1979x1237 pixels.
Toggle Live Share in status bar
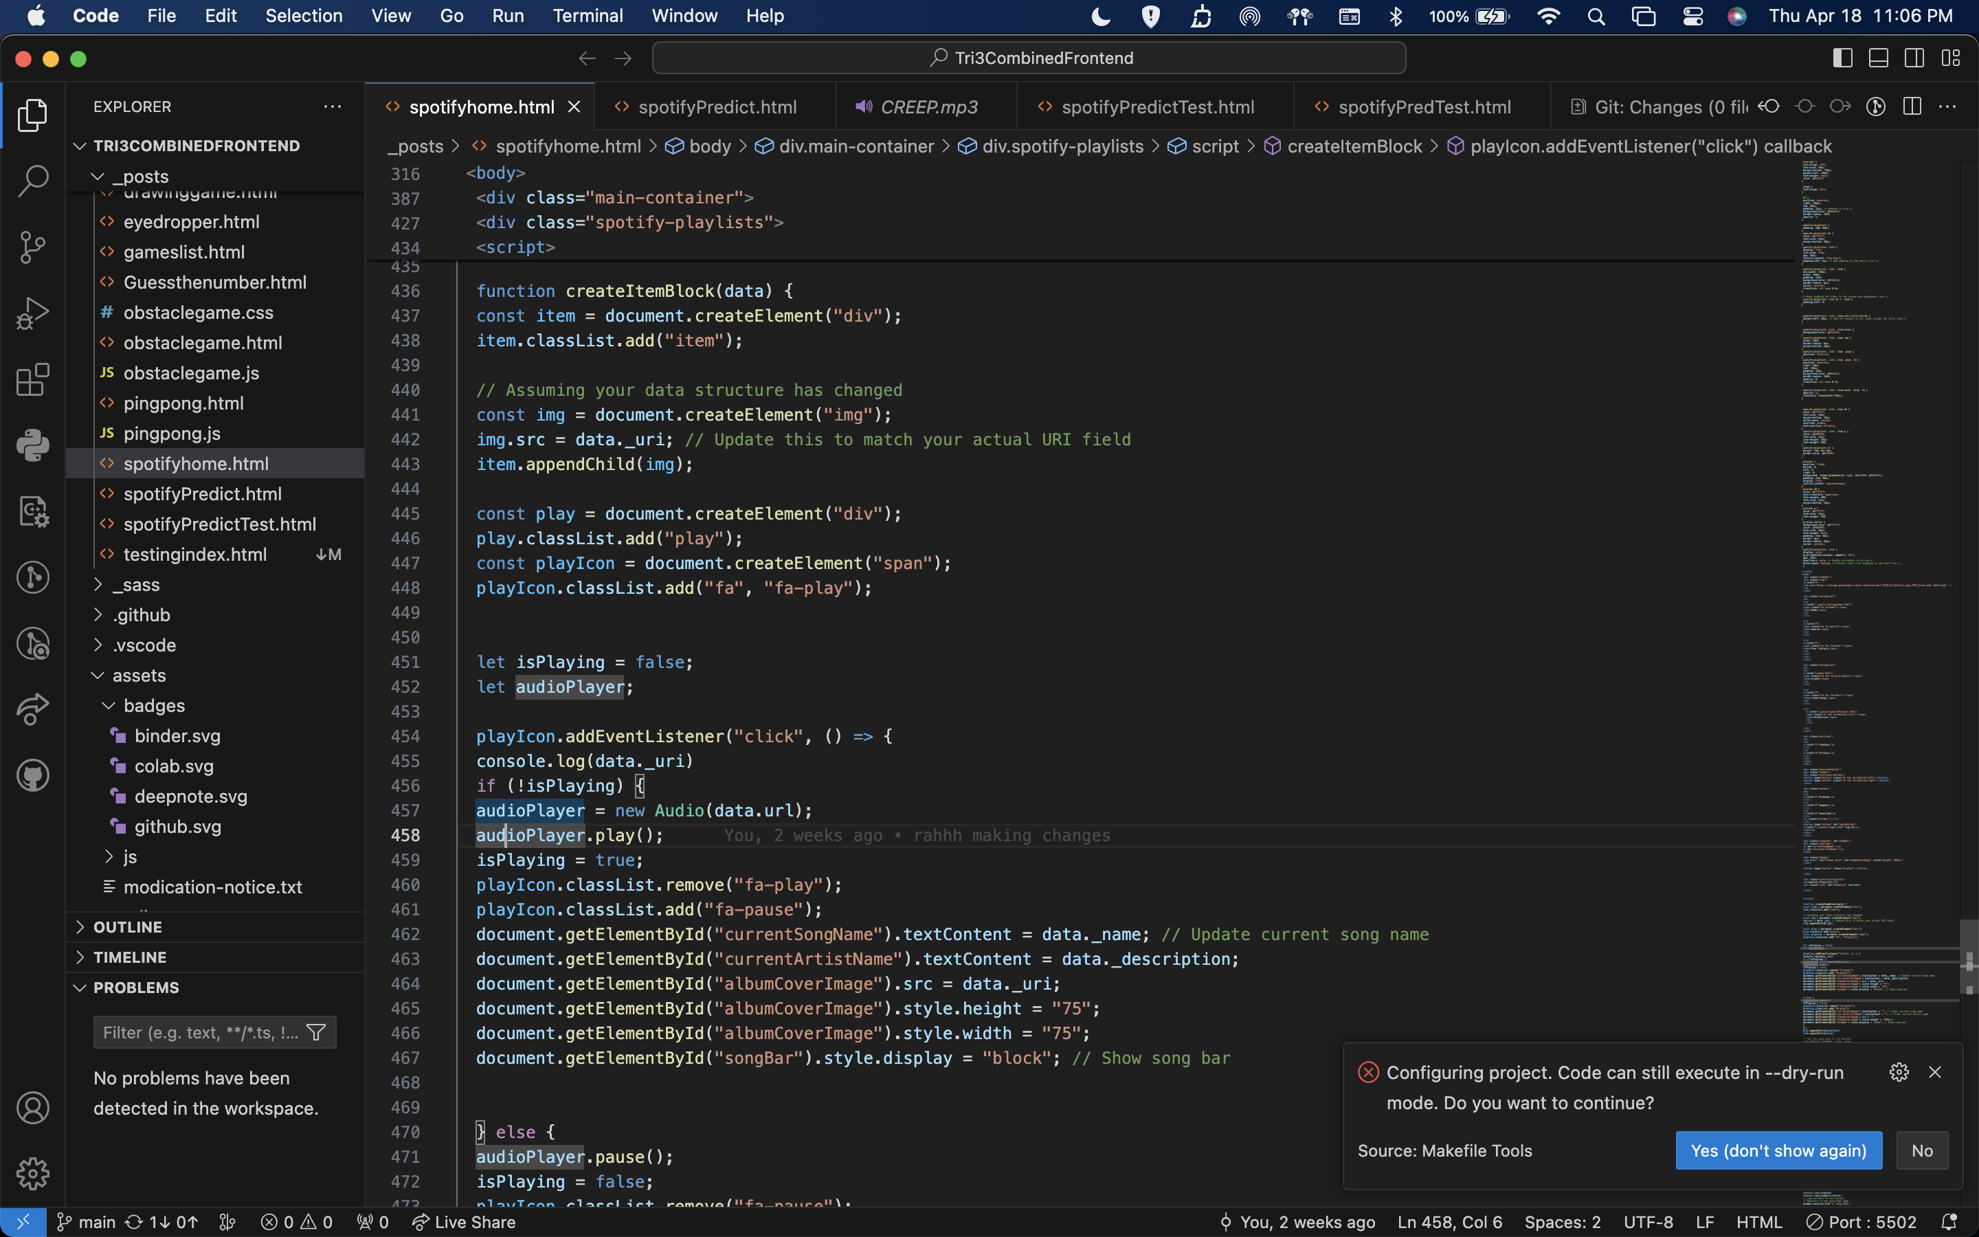tap(464, 1223)
